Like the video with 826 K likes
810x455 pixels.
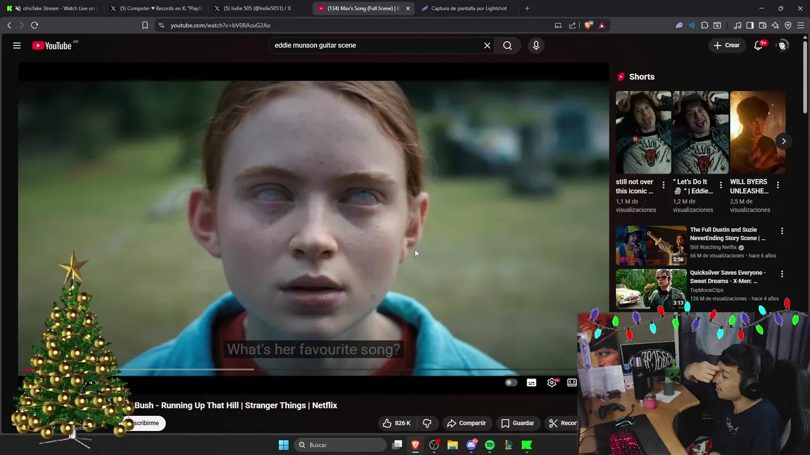click(397, 423)
